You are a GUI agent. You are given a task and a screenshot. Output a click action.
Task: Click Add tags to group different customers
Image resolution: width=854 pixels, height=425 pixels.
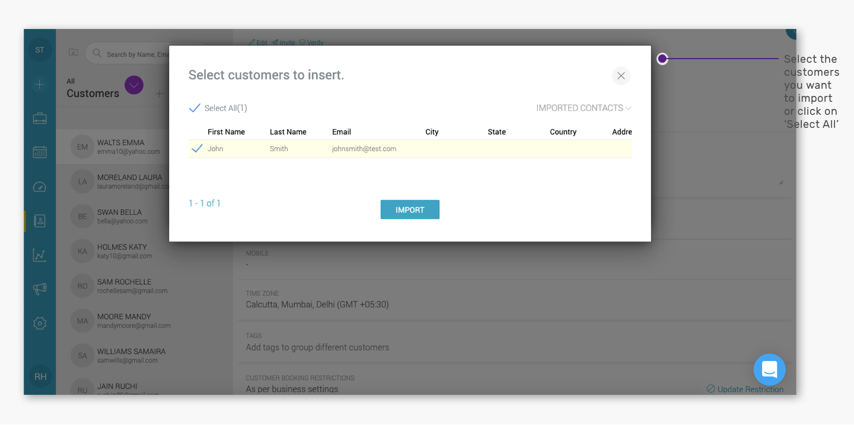pos(317,347)
